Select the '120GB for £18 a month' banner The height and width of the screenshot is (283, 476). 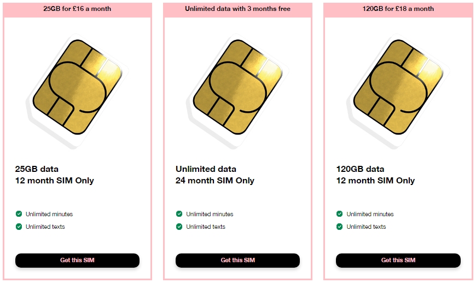point(398,9)
